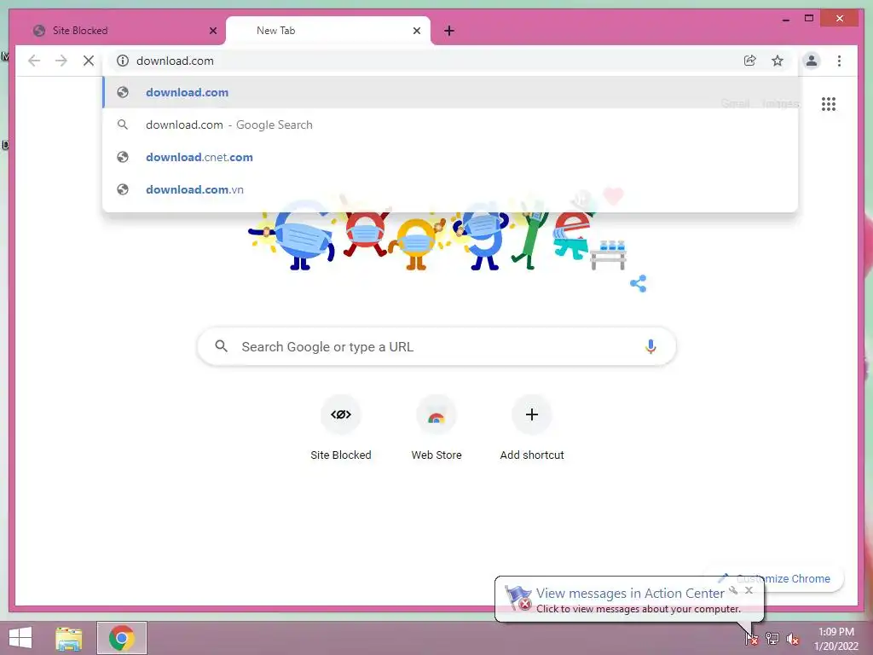Open Web Store shortcut tile
Screen dimensions: 873x655
coord(436,428)
